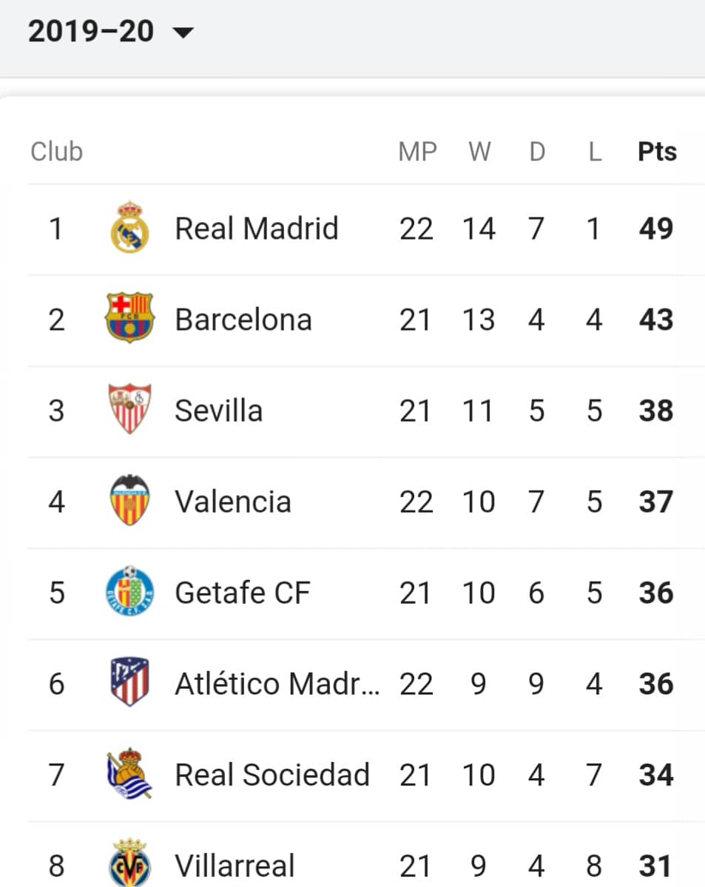Select the Villarreal team name
Screen dimensions: 705x887
tap(235, 866)
